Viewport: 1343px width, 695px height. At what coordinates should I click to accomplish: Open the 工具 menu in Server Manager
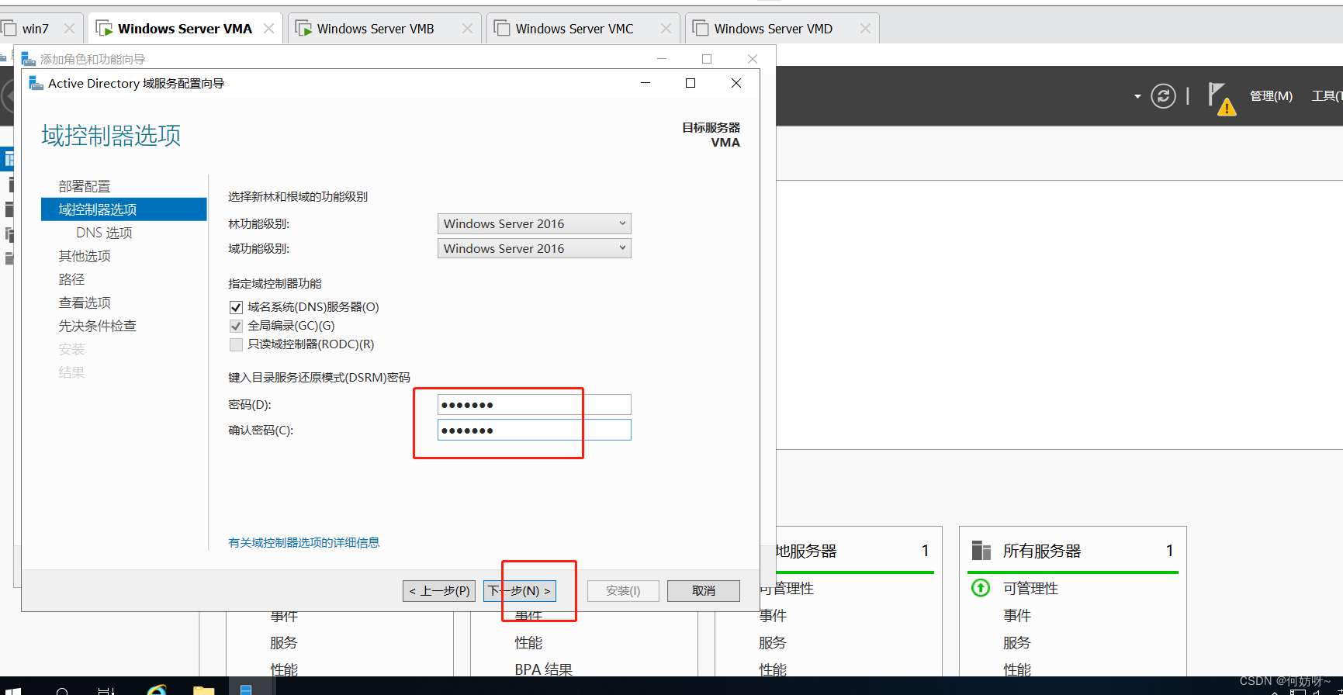pyautogui.click(x=1327, y=96)
